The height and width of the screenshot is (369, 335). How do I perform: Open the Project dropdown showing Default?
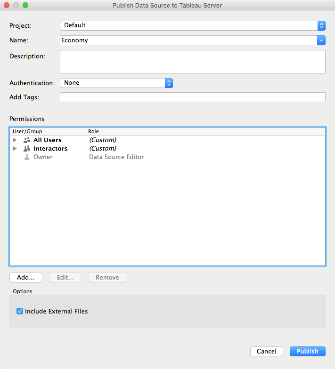(x=192, y=25)
